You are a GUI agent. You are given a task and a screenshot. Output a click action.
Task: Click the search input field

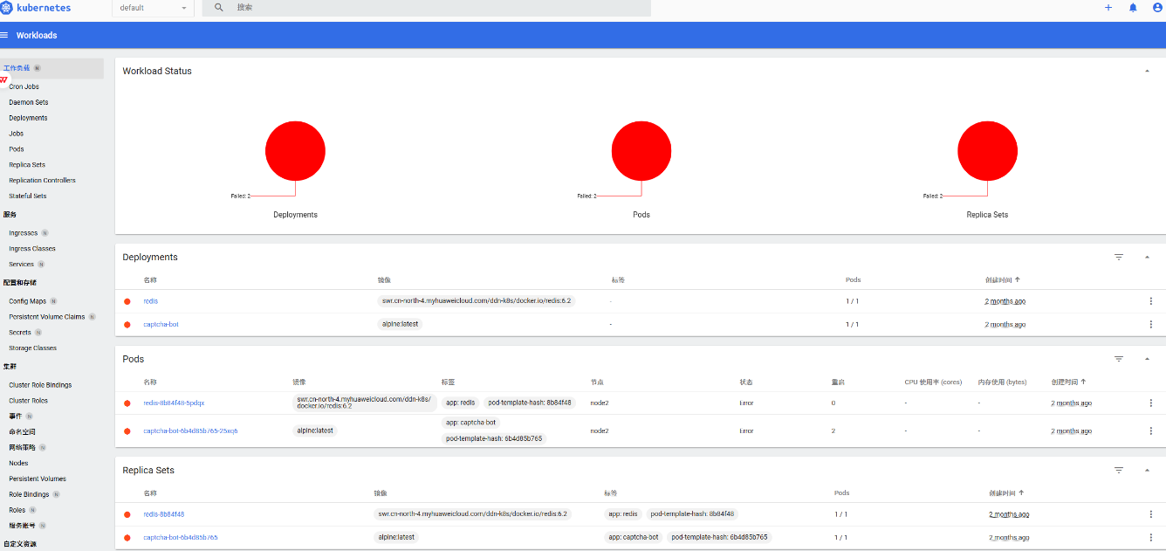[436, 8]
